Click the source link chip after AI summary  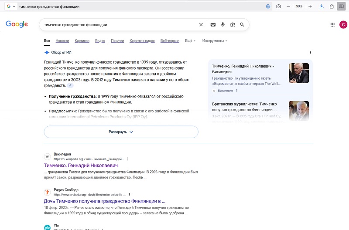(70, 85)
